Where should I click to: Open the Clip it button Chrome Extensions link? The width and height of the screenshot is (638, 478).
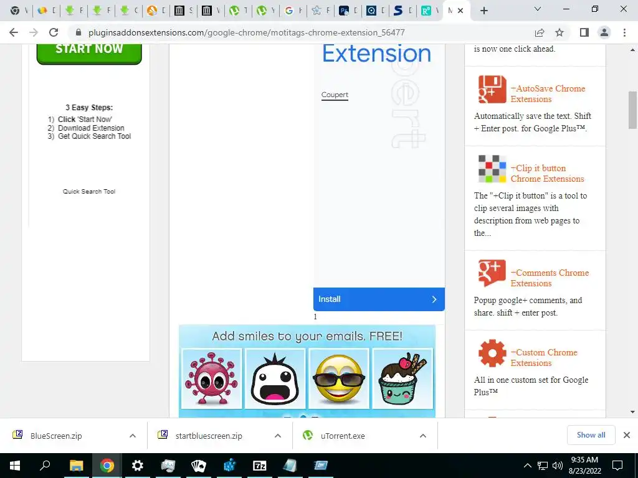tap(547, 174)
